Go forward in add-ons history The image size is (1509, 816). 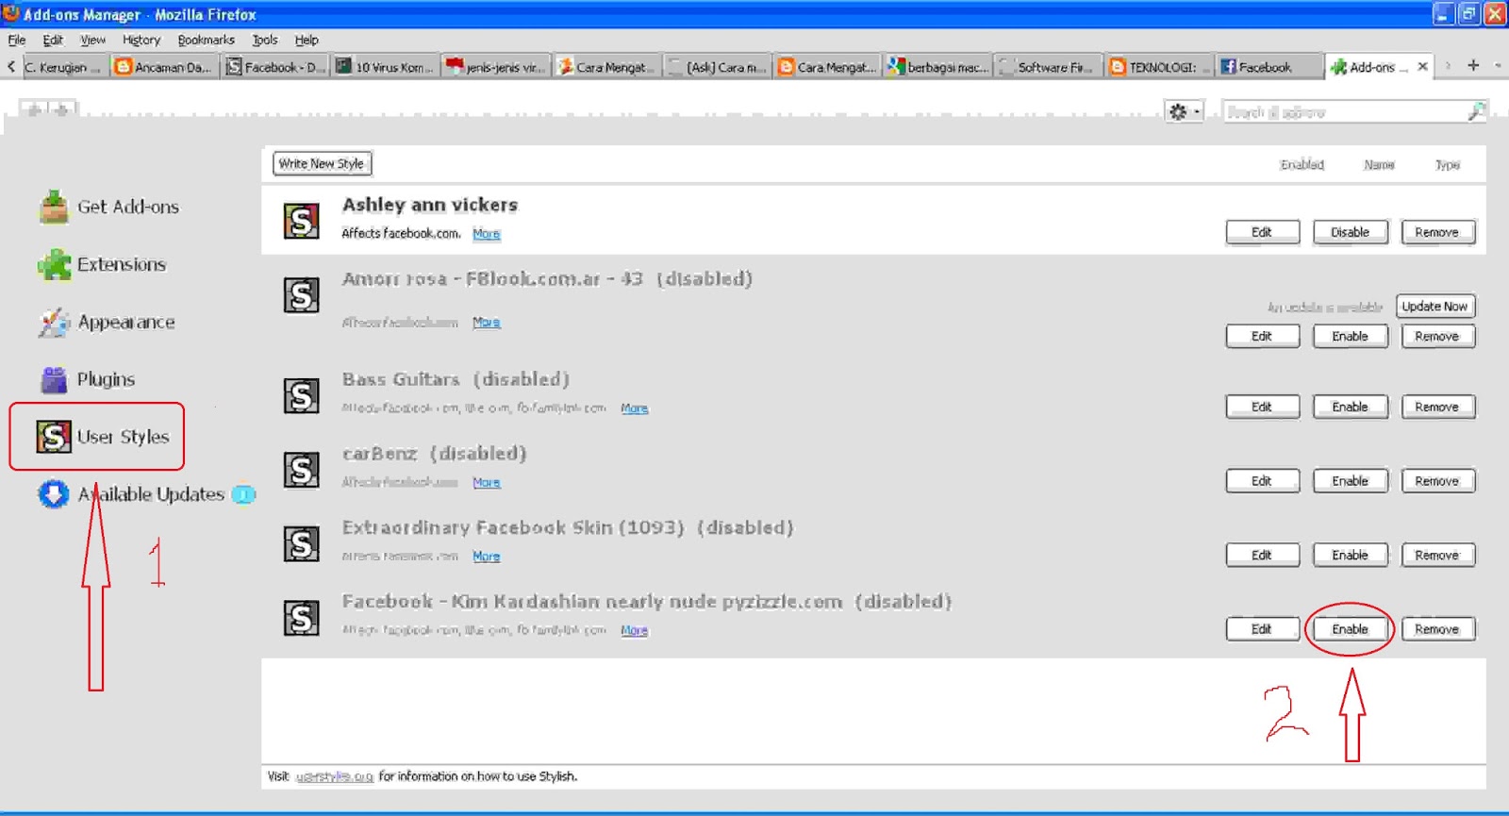click(x=63, y=110)
